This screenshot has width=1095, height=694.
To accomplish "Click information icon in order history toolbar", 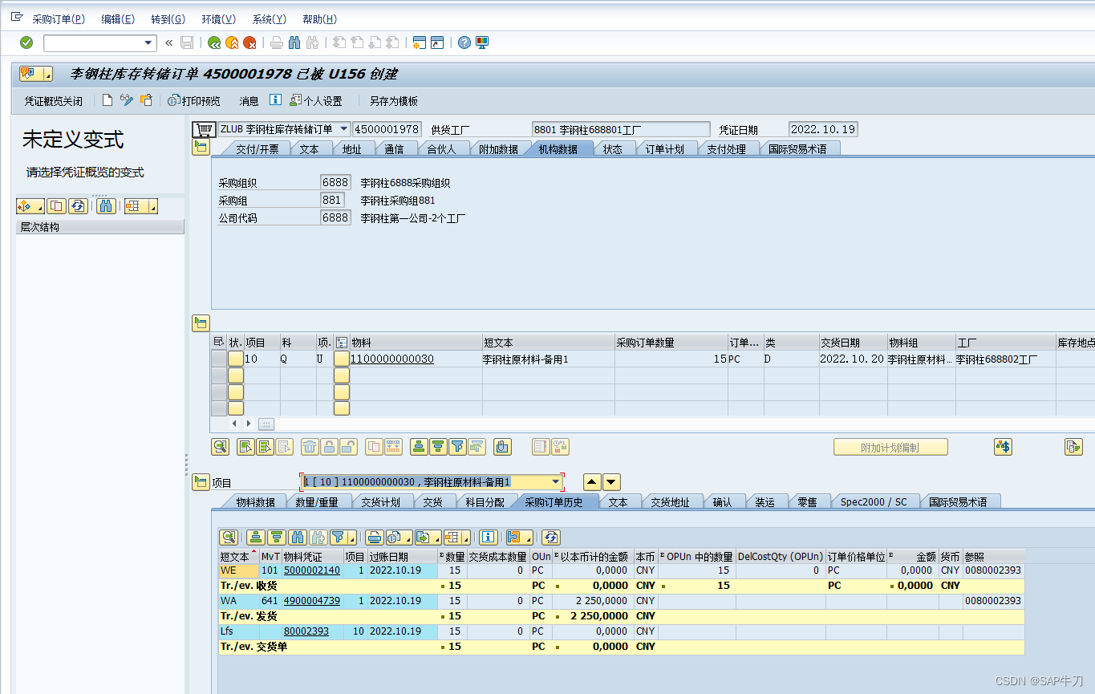I will pos(489,538).
